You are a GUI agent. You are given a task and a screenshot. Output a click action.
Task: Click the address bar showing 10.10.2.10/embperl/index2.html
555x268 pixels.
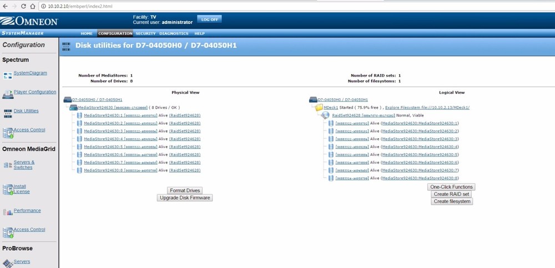click(x=297, y=6)
